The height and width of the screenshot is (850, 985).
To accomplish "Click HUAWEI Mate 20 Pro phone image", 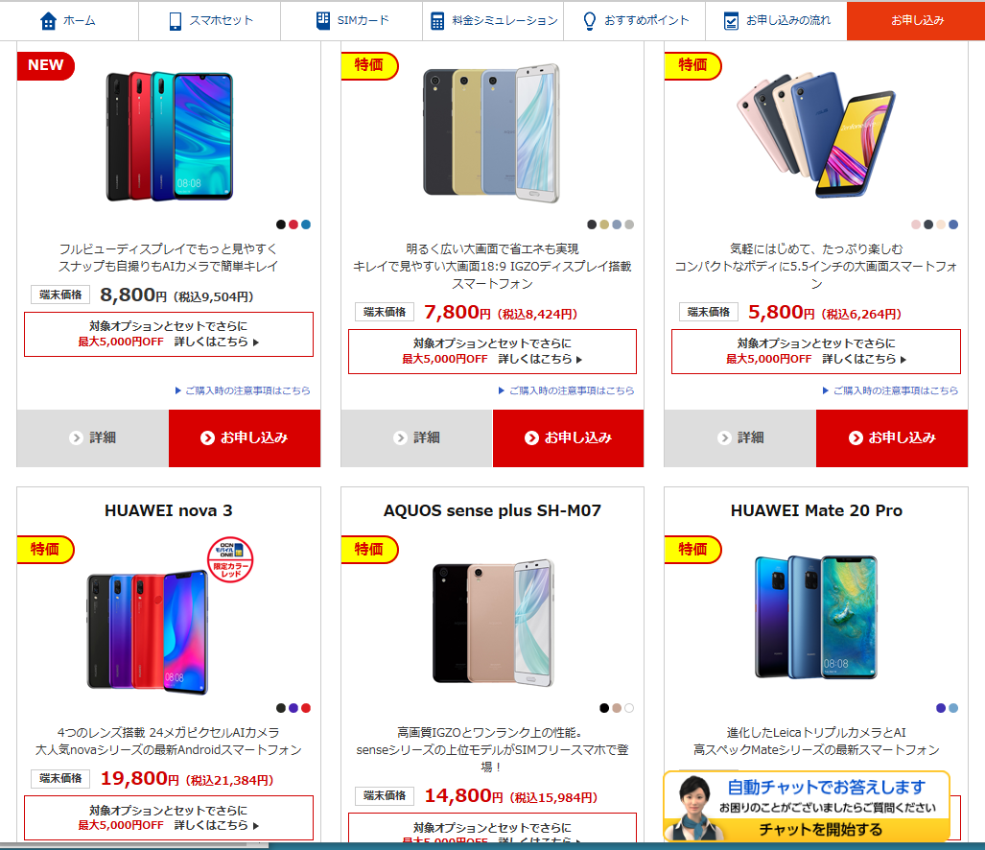I will coord(815,618).
